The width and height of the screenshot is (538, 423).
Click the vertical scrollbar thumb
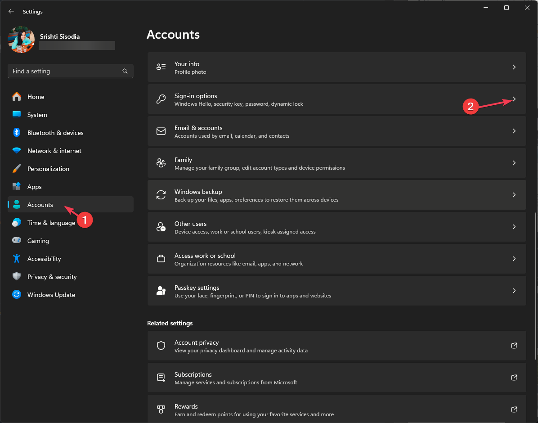click(536, 286)
